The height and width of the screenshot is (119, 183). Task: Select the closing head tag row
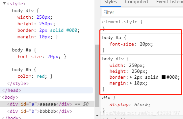46,90
